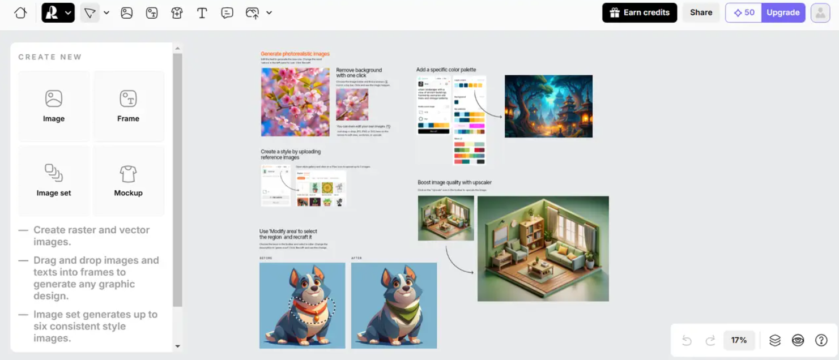Image resolution: width=839 pixels, height=360 pixels.
Task: Create a new Mockup from the panel
Action: [128, 181]
